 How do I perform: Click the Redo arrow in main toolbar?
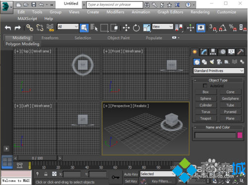[x=17, y=28]
